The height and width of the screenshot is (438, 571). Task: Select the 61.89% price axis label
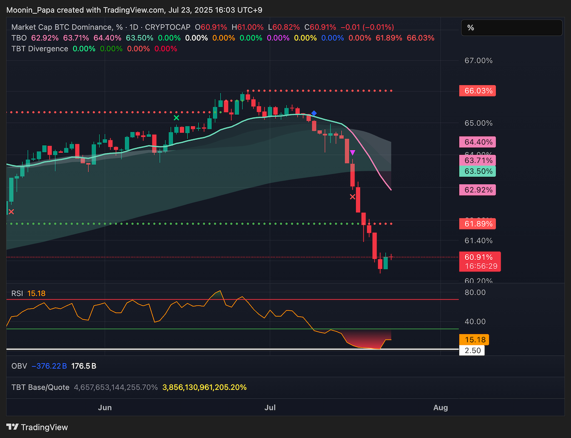[x=477, y=223]
